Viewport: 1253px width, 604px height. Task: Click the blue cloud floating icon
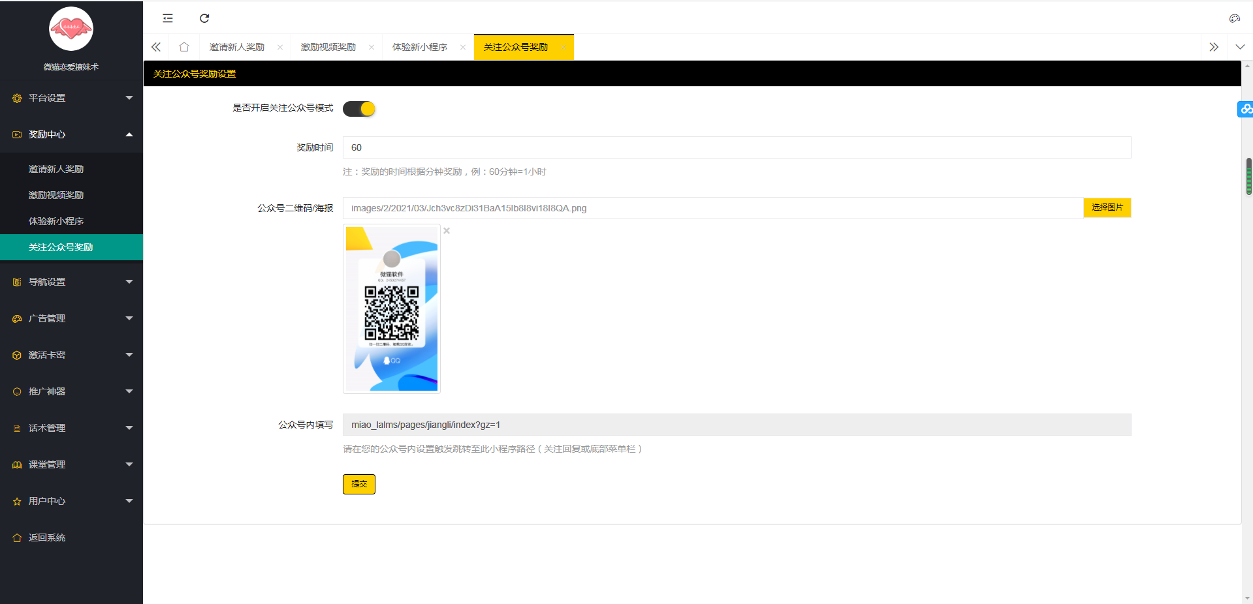(1246, 109)
